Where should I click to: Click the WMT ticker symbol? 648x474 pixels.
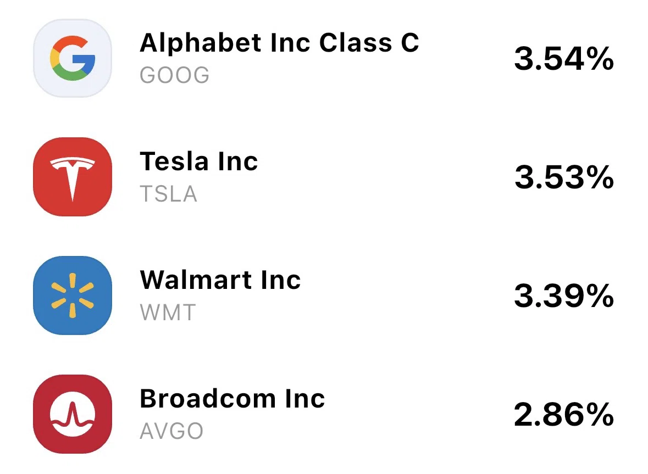168,313
